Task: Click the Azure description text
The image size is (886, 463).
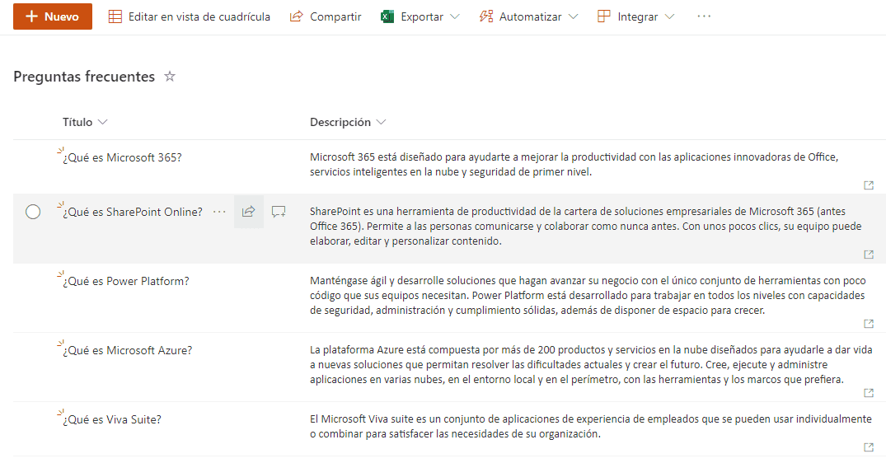Action: pyautogui.click(x=591, y=364)
